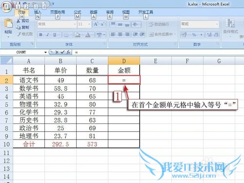244x183 pixels.
Task: Toggle bold formatting
Action: point(41,35)
